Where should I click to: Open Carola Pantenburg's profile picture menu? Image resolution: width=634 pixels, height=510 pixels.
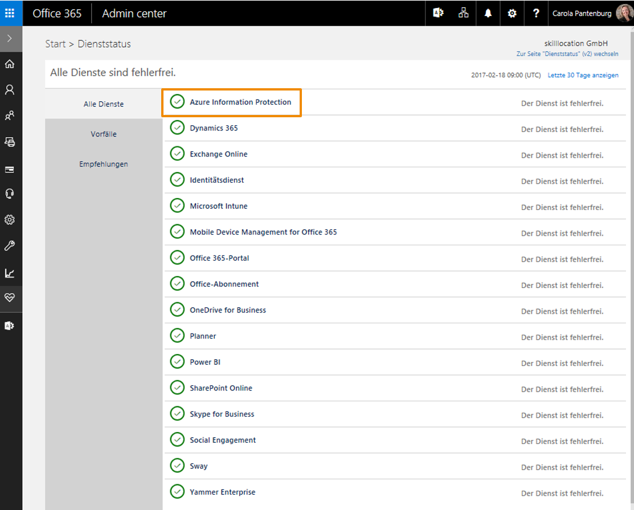[624, 13]
